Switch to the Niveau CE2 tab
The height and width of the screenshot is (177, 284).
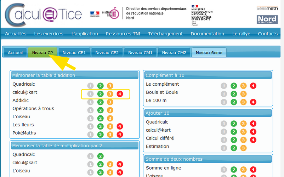coord(107,52)
